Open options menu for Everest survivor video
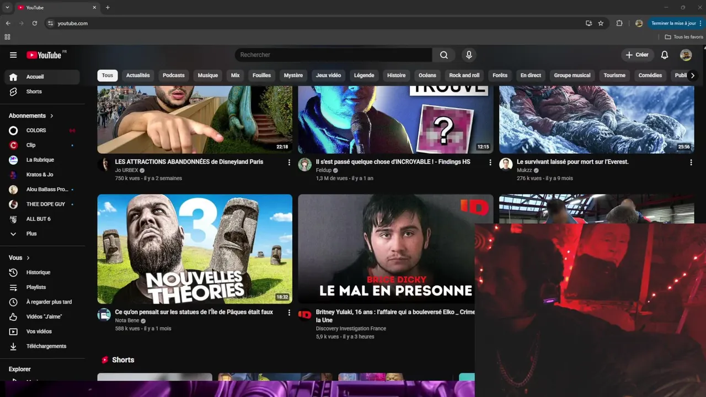This screenshot has width=706, height=397. click(x=691, y=163)
